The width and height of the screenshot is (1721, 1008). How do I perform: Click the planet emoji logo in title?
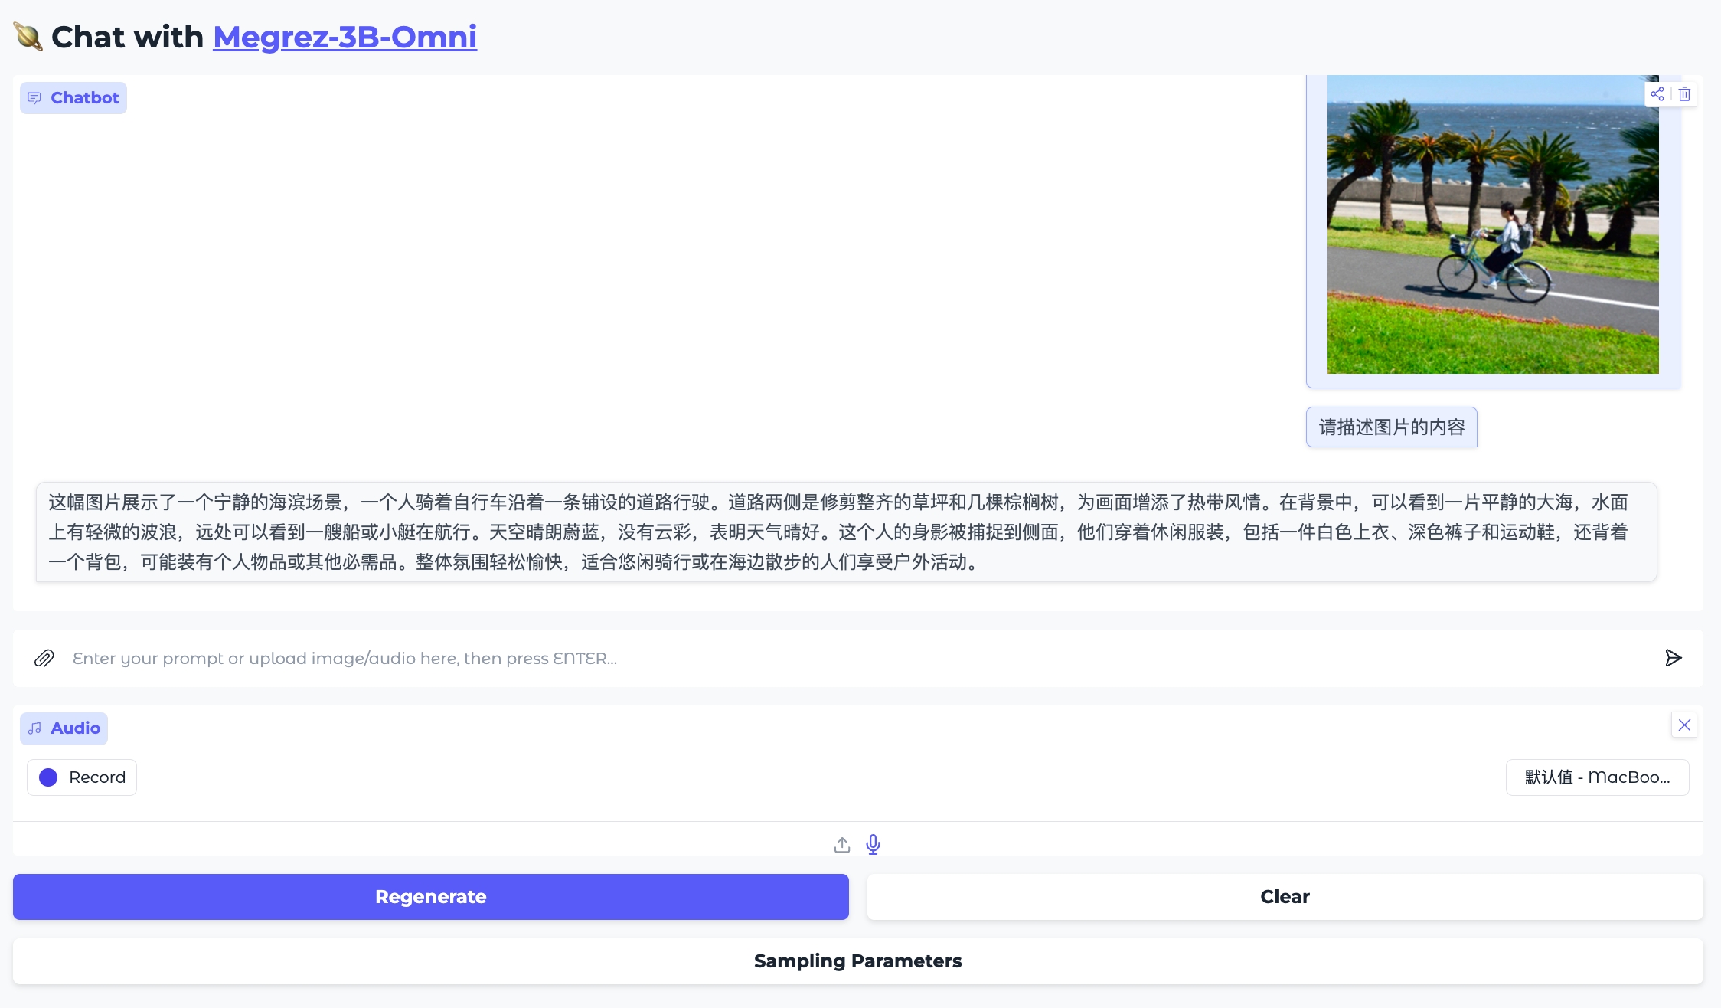coord(28,37)
